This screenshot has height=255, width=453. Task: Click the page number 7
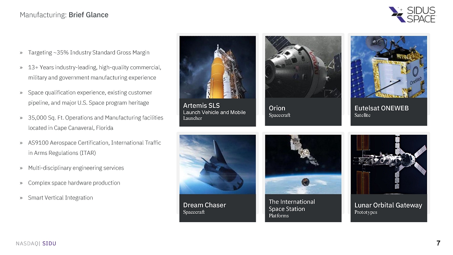click(x=438, y=243)
